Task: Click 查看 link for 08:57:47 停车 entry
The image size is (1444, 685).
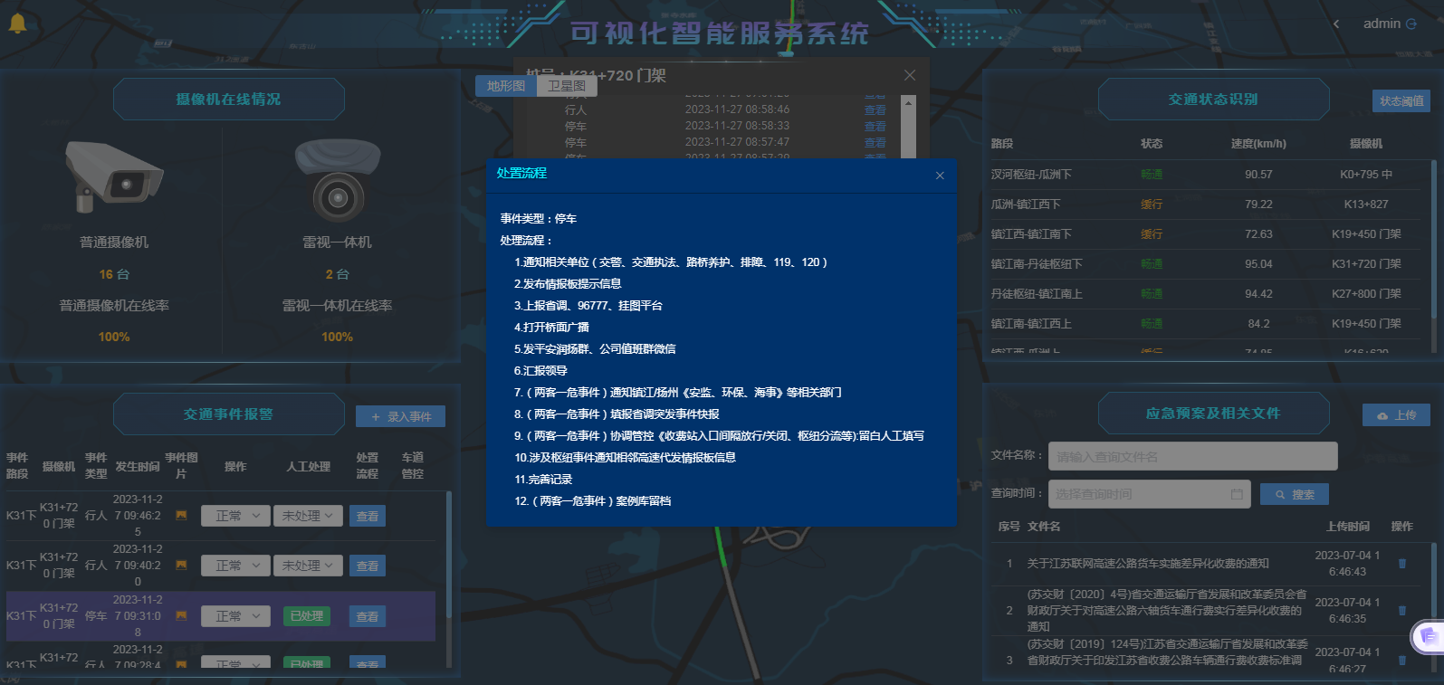Action: pyautogui.click(x=875, y=142)
